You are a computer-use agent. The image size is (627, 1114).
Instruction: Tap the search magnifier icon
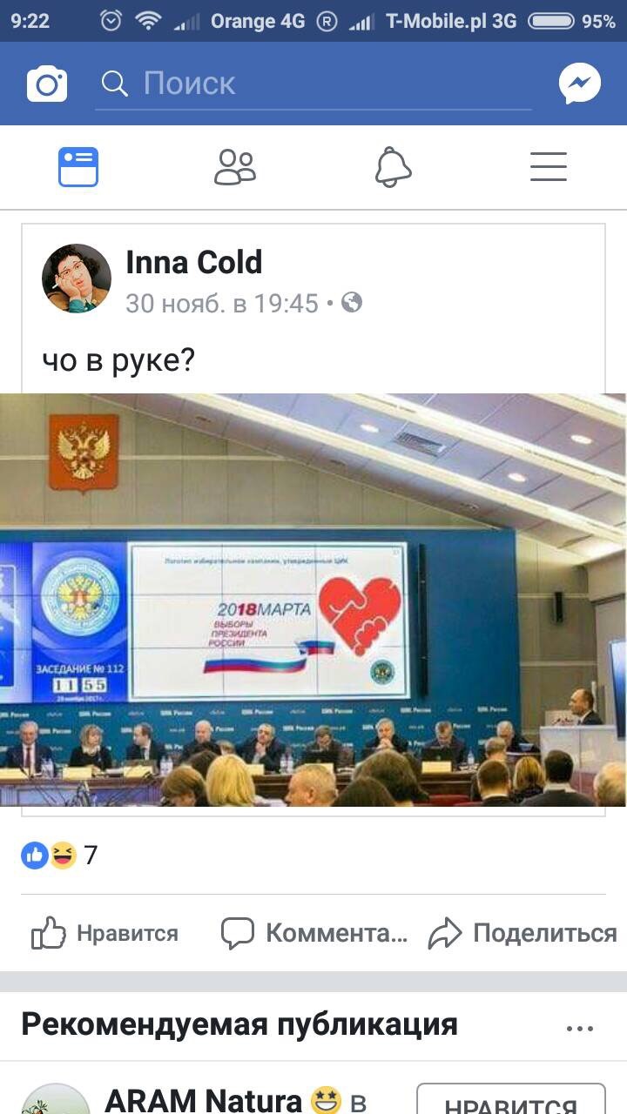click(115, 83)
